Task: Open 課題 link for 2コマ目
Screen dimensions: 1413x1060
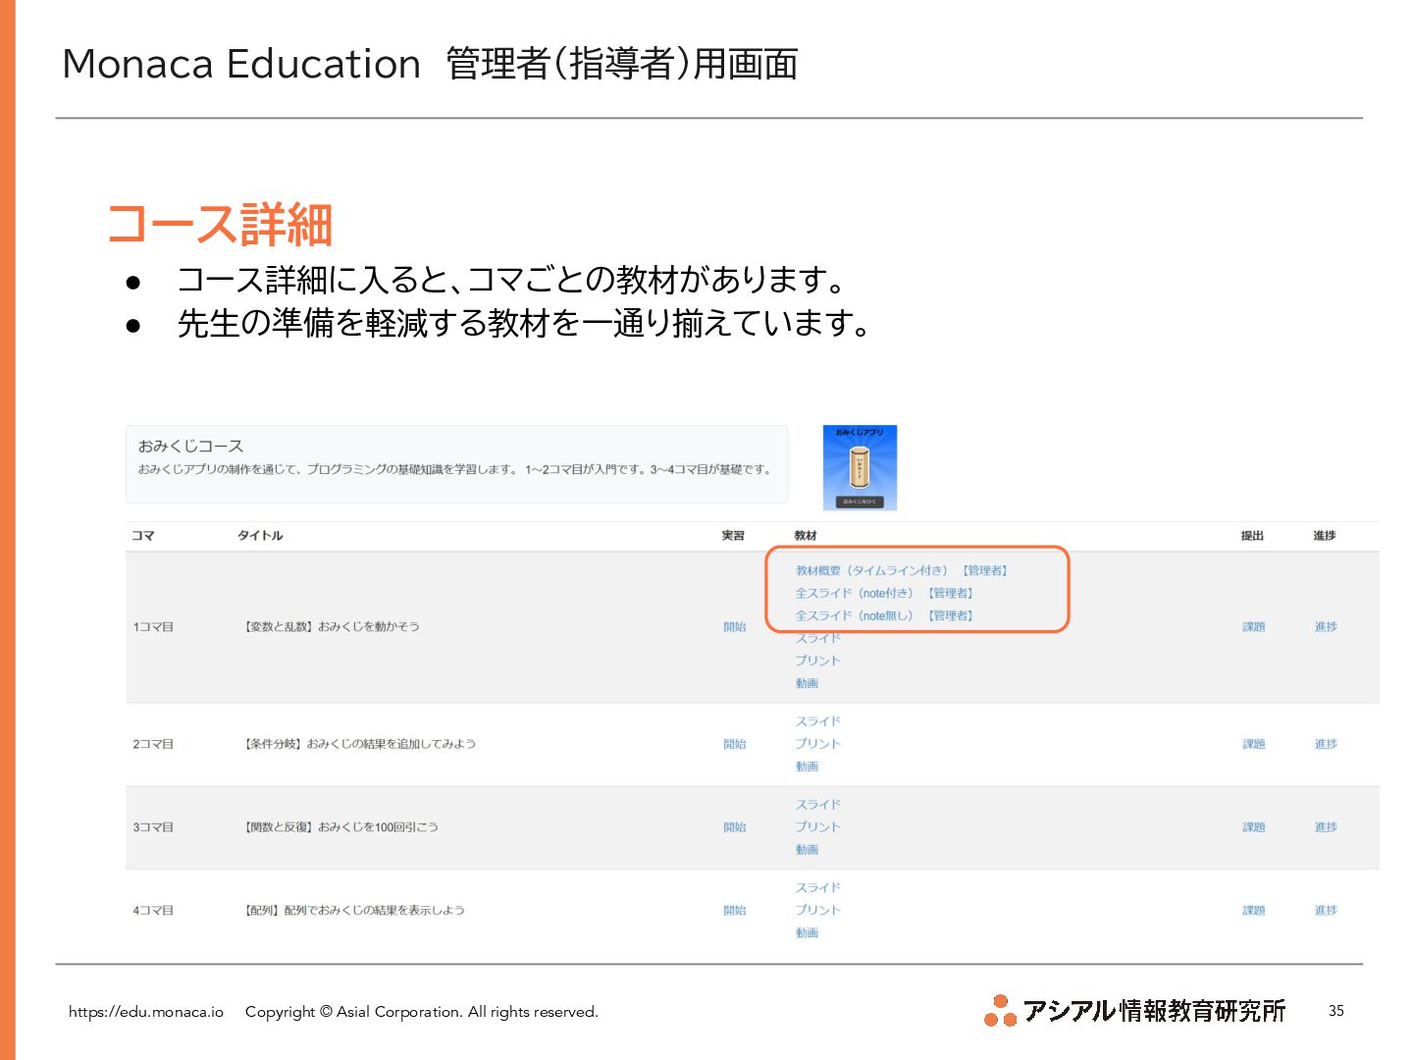Action: (x=1254, y=744)
